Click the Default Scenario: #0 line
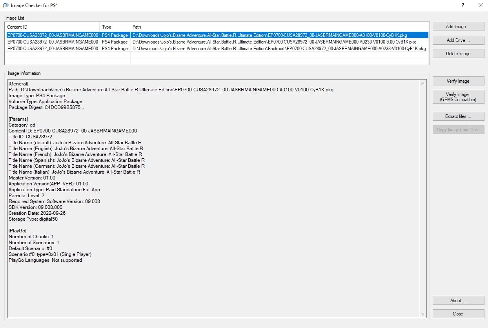Screen dimensions: 488x328 pos(30,248)
